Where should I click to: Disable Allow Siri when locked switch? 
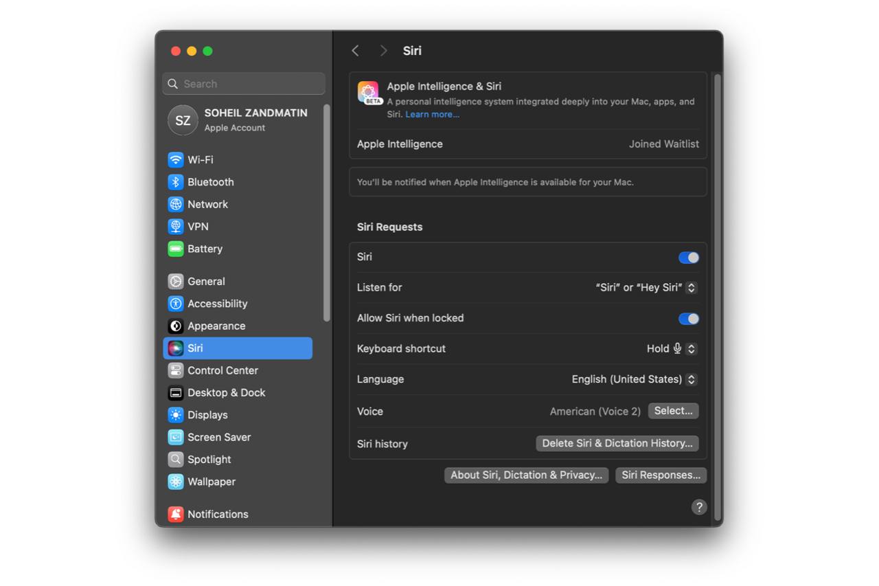689,319
